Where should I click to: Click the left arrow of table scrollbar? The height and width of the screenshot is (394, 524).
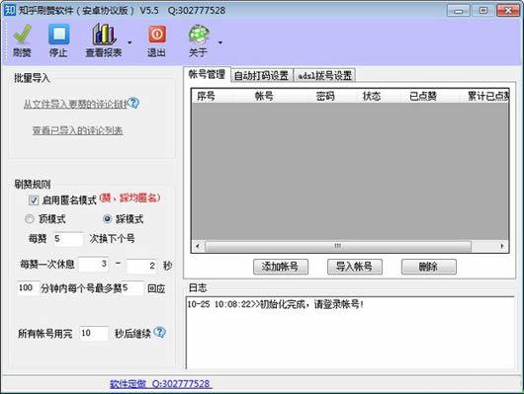pos(198,247)
